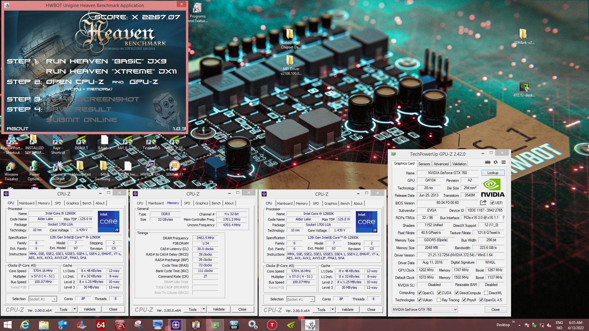Open Socket #1 dropdown in right CPU-Z
Screen dimensions: 589x331
click(301, 299)
